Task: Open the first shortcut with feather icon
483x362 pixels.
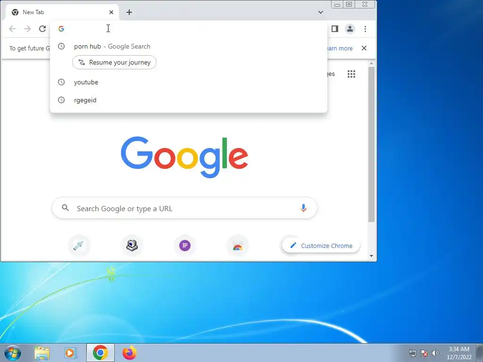Action: pyautogui.click(x=79, y=245)
